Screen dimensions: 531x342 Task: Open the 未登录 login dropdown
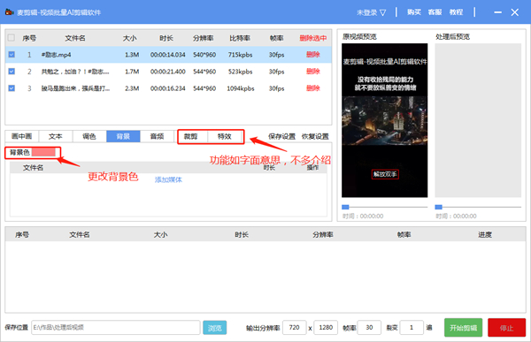point(371,12)
